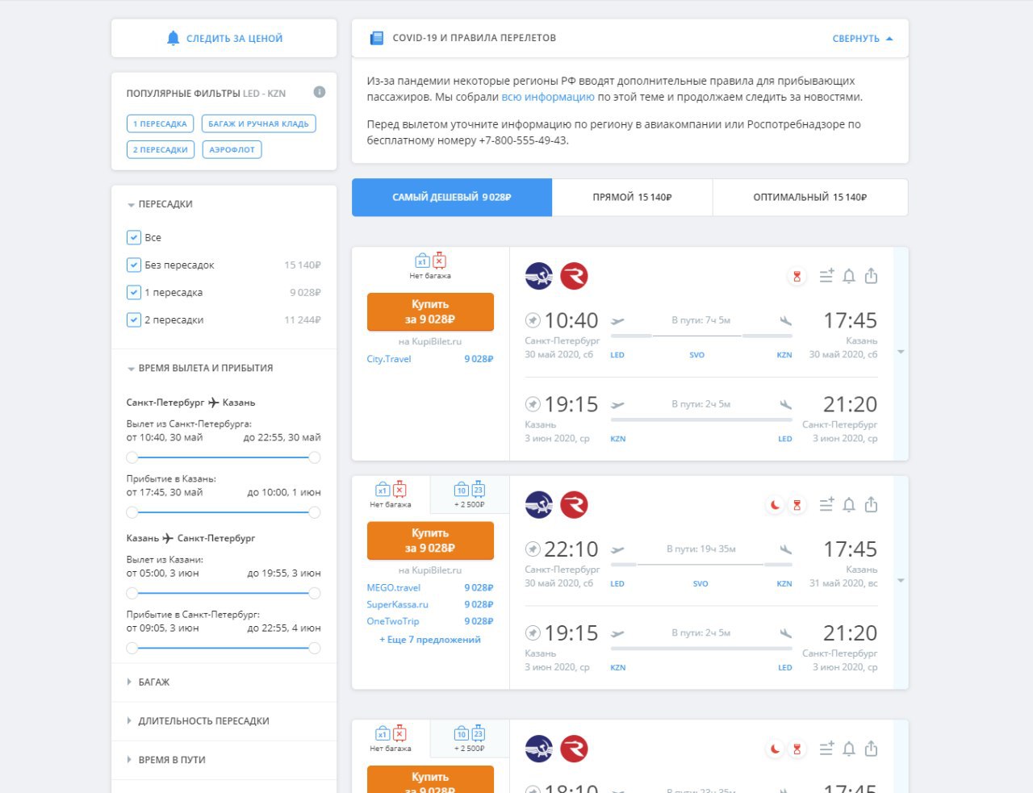Share the second flight ticket
The image size is (1033, 793).
pos(871,504)
